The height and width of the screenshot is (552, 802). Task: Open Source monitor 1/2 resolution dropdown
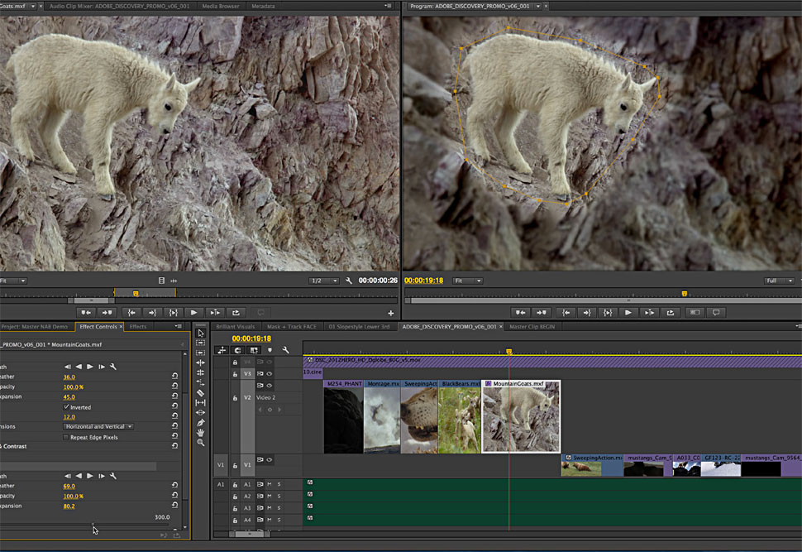coord(324,281)
